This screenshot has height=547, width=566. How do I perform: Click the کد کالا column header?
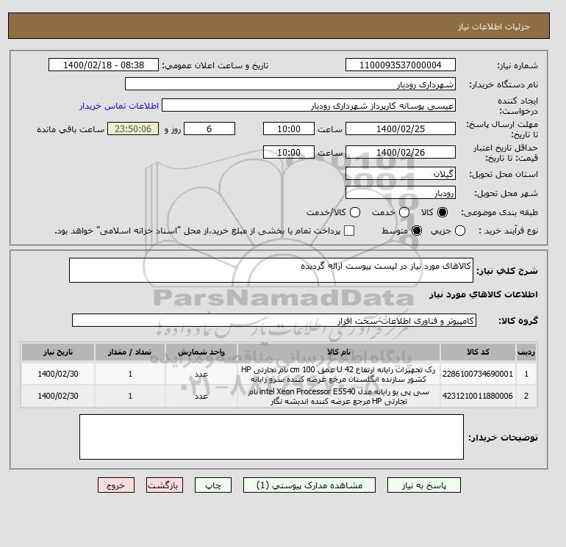[478, 352]
